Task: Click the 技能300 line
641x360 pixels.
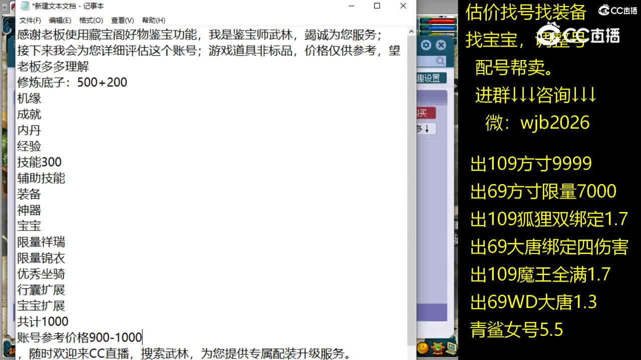Action: (39, 162)
